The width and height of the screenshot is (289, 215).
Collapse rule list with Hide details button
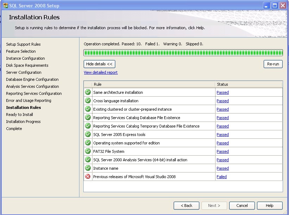99,64
